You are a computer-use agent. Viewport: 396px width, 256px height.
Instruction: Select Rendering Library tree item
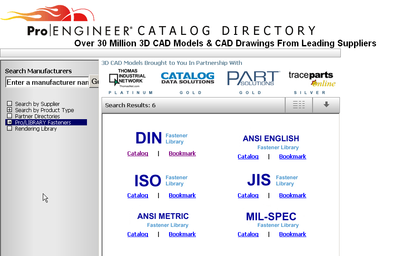pos(36,128)
